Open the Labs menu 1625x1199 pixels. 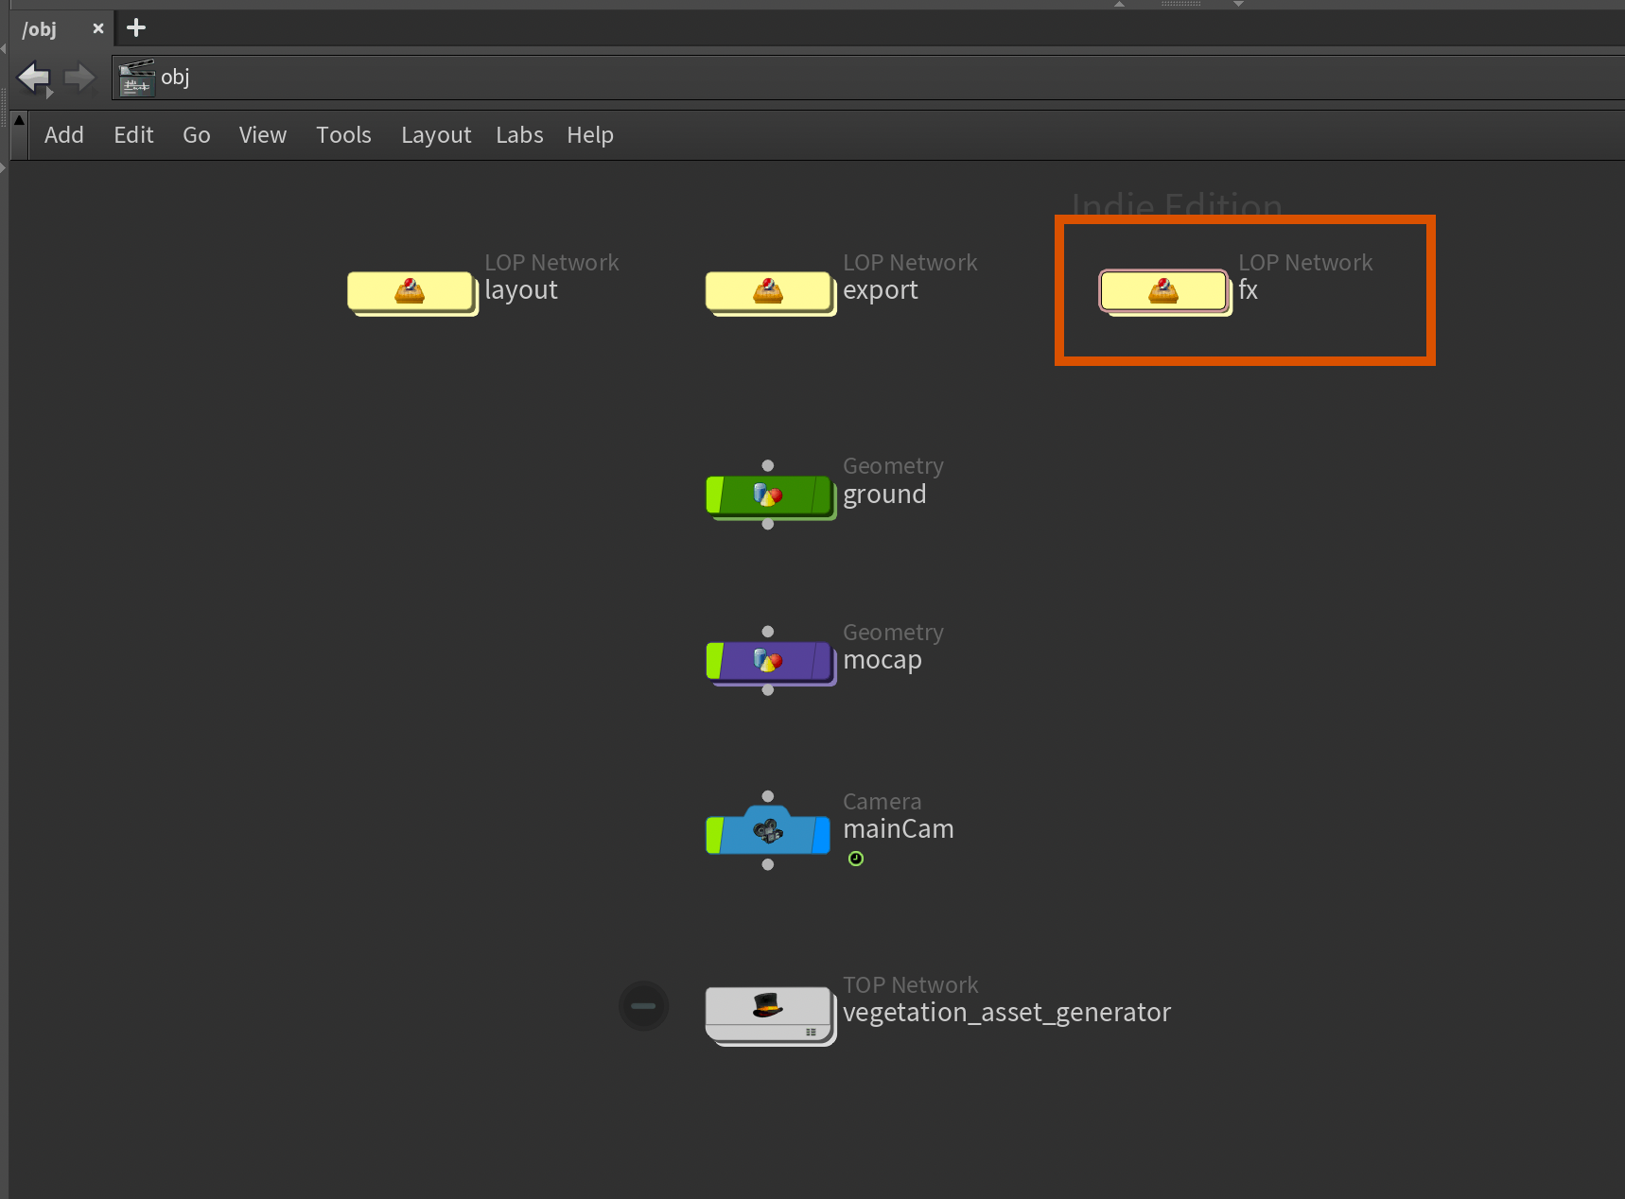(x=519, y=135)
